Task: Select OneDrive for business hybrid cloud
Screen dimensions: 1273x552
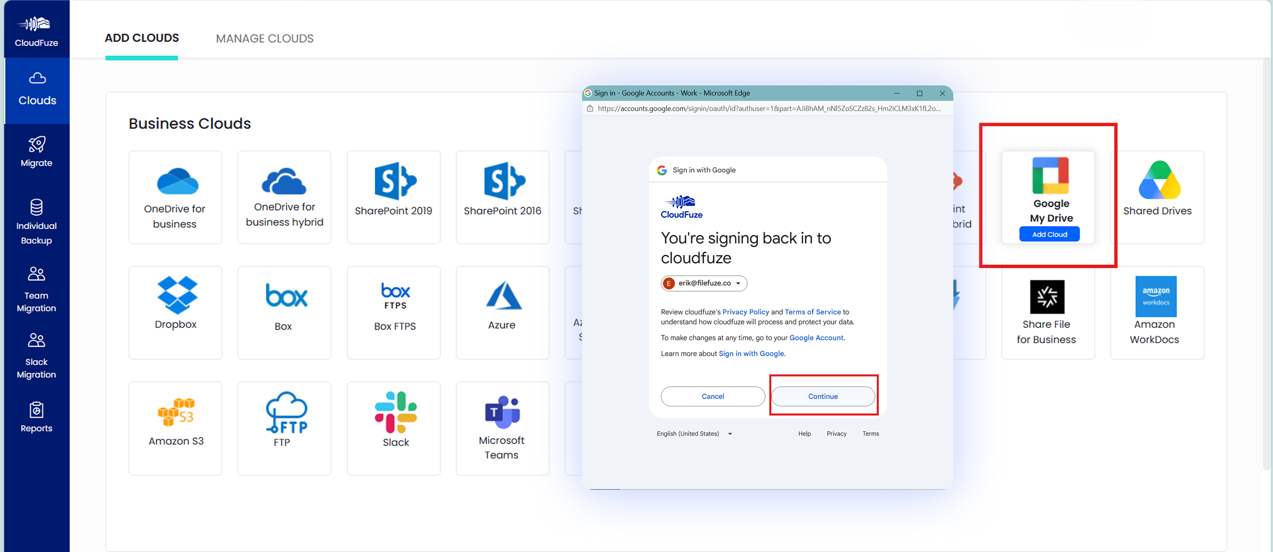Action: 285,197
